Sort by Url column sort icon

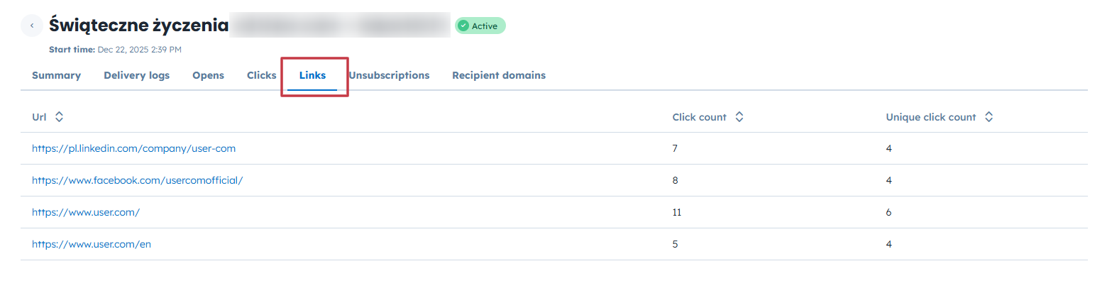pyautogui.click(x=59, y=117)
